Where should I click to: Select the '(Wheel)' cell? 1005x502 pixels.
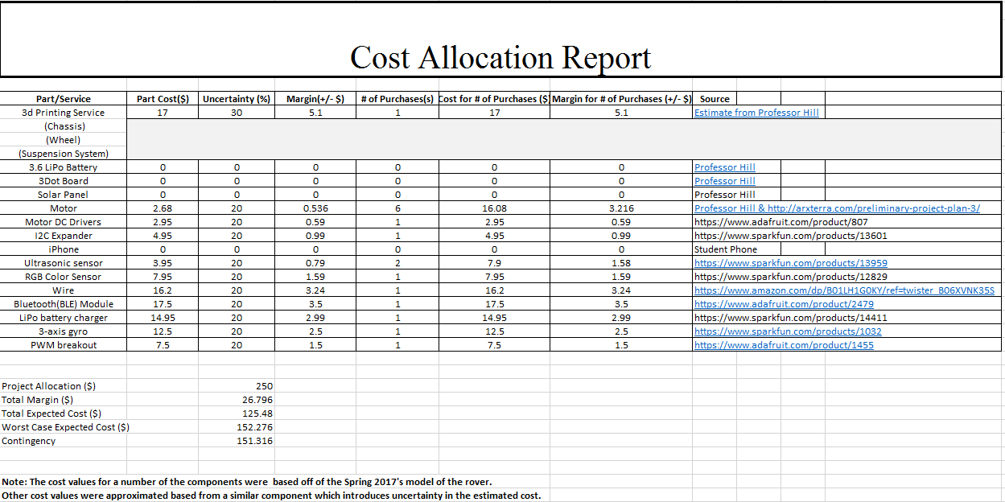tap(64, 140)
